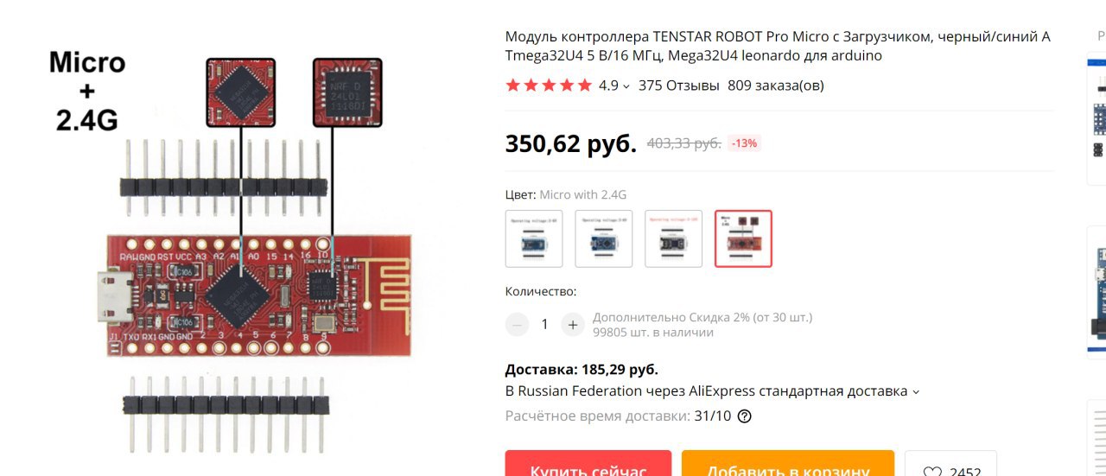This screenshot has width=1106, height=476.
Task: Click the product title text
Action: 778,46
